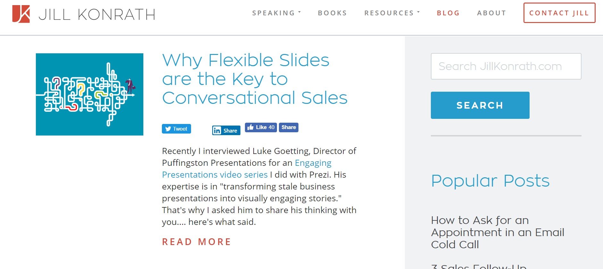Viewport: 603px width, 269px height.
Task: Focus the Search JillKonrath.com field
Action: pyautogui.click(x=506, y=66)
